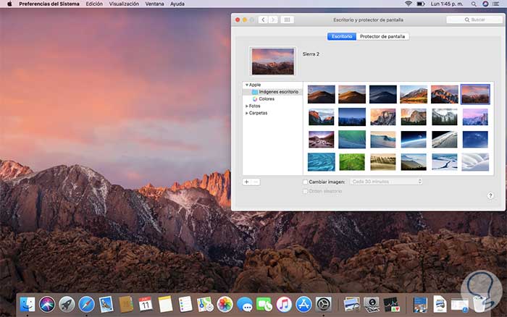The width and height of the screenshot is (507, 317).
Task: Open Notes app in the dock
Action: pos(165,305)
